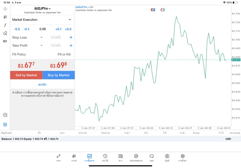Tap the 83.677 current price label
Image resolution: width=241 pixels, height=168 pixels.
coord(236,60)
